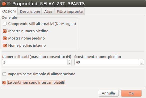146x98 pixels.
Task: Click the Annulla button
Action: 108,93
